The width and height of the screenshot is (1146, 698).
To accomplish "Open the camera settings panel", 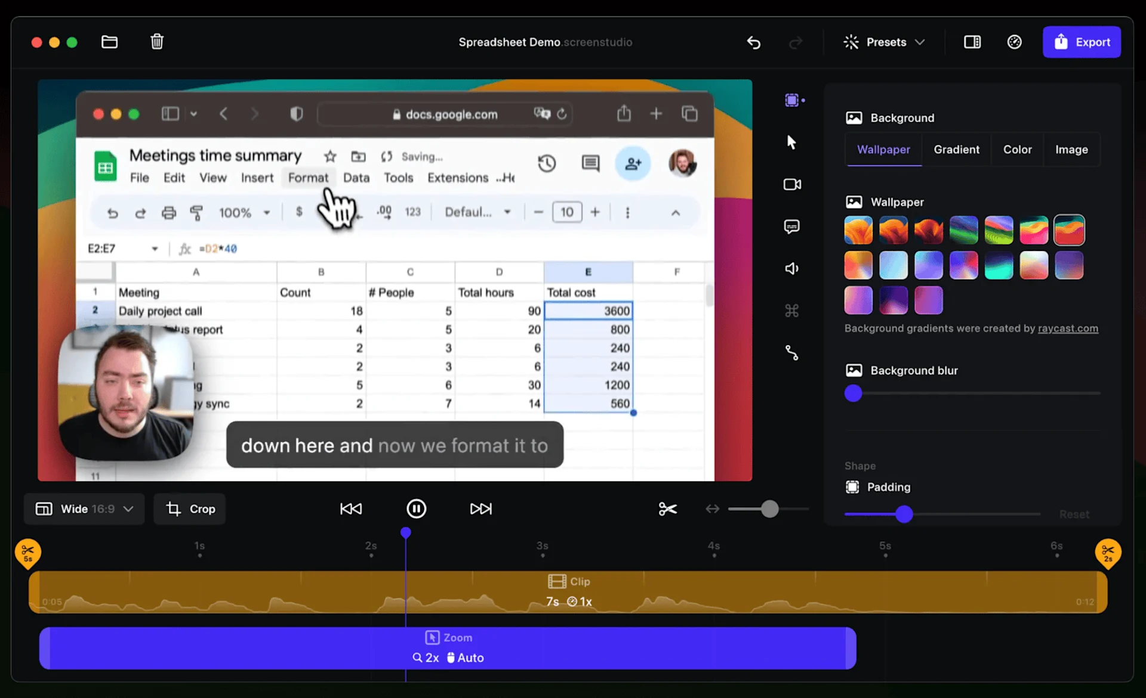I will click(792, 185).
